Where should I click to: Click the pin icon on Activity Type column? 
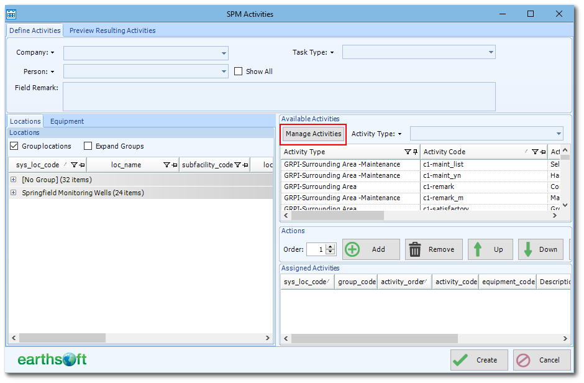(415, 151)
